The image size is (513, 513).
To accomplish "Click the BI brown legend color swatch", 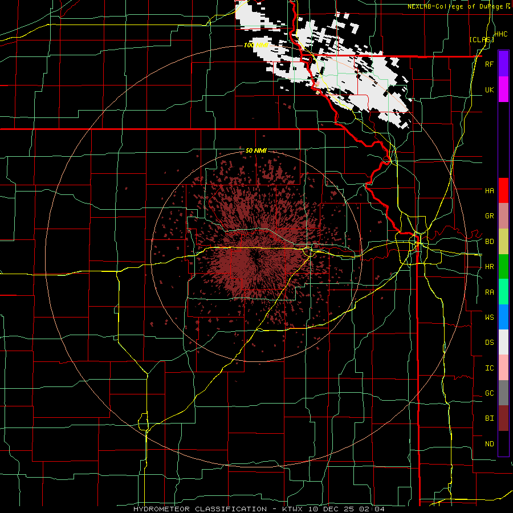I will tap(503, 418).
